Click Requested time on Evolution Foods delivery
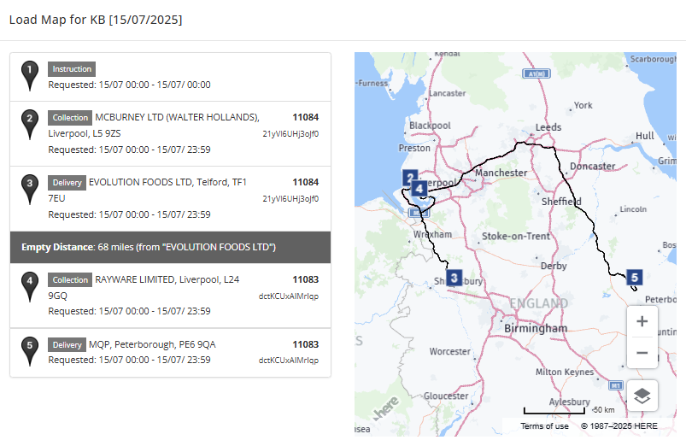Image resolution: width=686 pixels, height=440 pixels. [129, 214]
